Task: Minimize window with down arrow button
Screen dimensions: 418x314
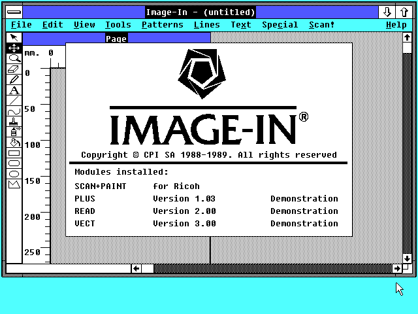Action: pos(387,12)
